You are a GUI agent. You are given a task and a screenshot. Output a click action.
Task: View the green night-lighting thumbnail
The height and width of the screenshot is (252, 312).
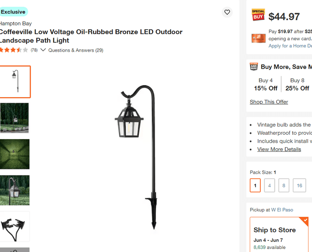coord(15,154)
